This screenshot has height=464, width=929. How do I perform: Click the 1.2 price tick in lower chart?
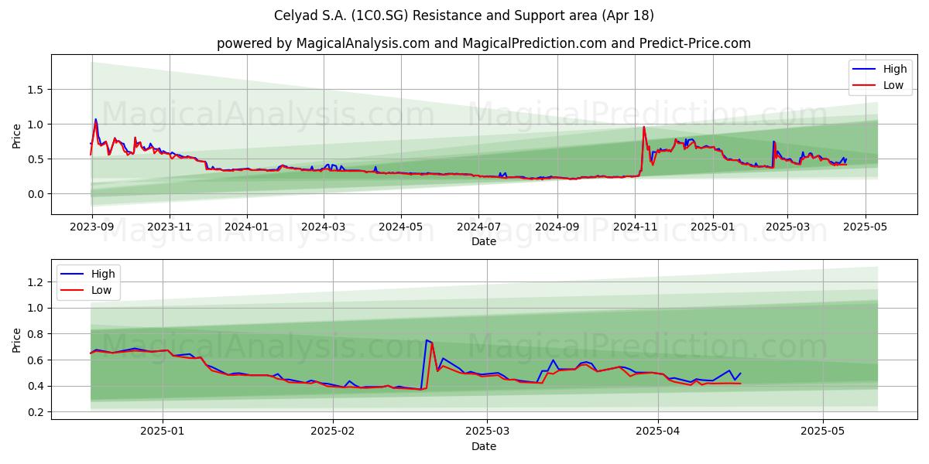(x=37, y=282)
